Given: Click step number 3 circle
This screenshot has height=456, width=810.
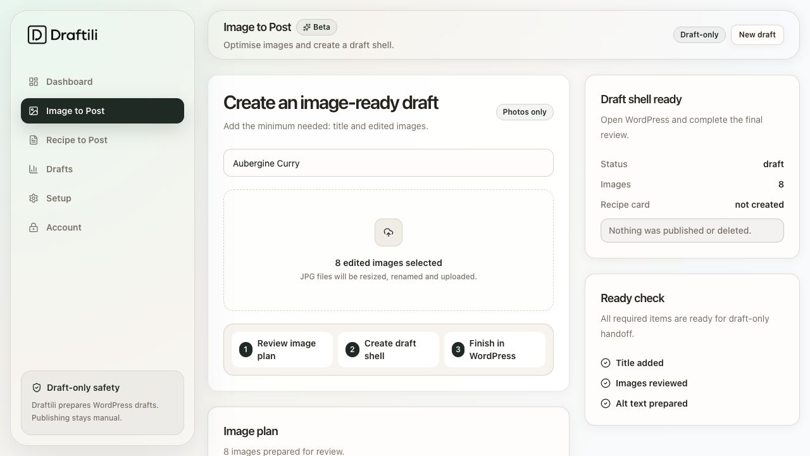Looking at the screenshot, I should pyautogui.click(x=458, y=350).
